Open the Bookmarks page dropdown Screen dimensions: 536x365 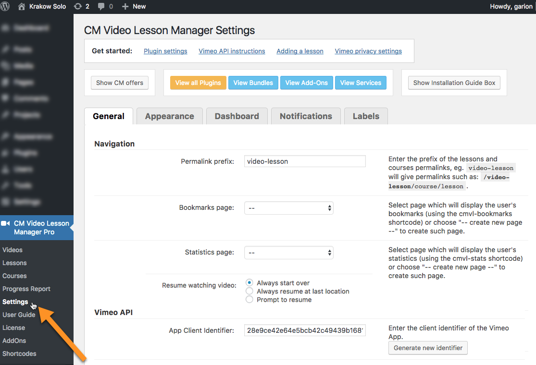point(289,208)
